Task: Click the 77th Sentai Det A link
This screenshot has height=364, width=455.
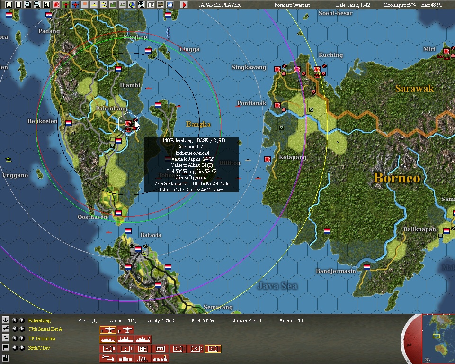Action: pyautogui.click(x=45, y=329)
